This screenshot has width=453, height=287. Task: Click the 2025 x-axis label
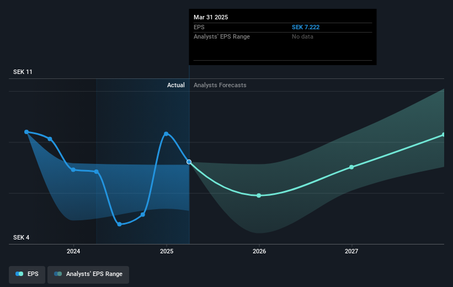[167, 251]
